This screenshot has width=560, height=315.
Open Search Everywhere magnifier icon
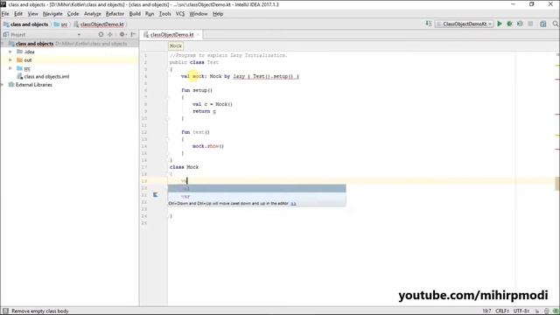[x=556, y=24]
